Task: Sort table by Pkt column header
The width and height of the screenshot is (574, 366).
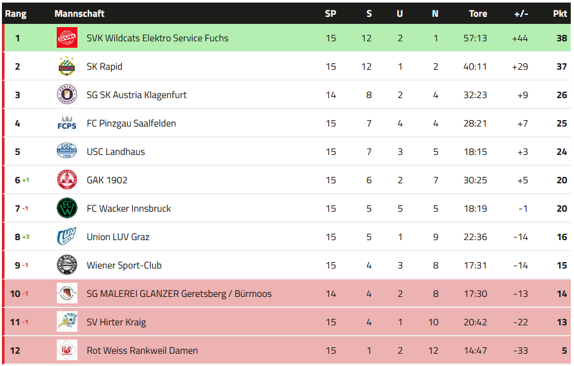Action: pos(560,14)
